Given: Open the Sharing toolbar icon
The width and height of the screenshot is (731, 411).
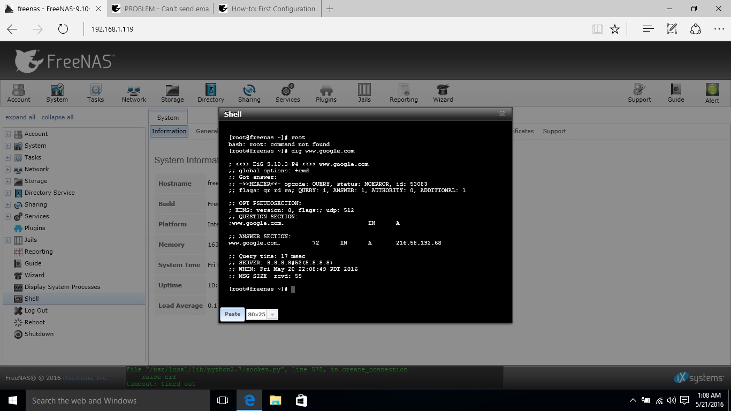Looking at the screenshot, I should point(249,93).
